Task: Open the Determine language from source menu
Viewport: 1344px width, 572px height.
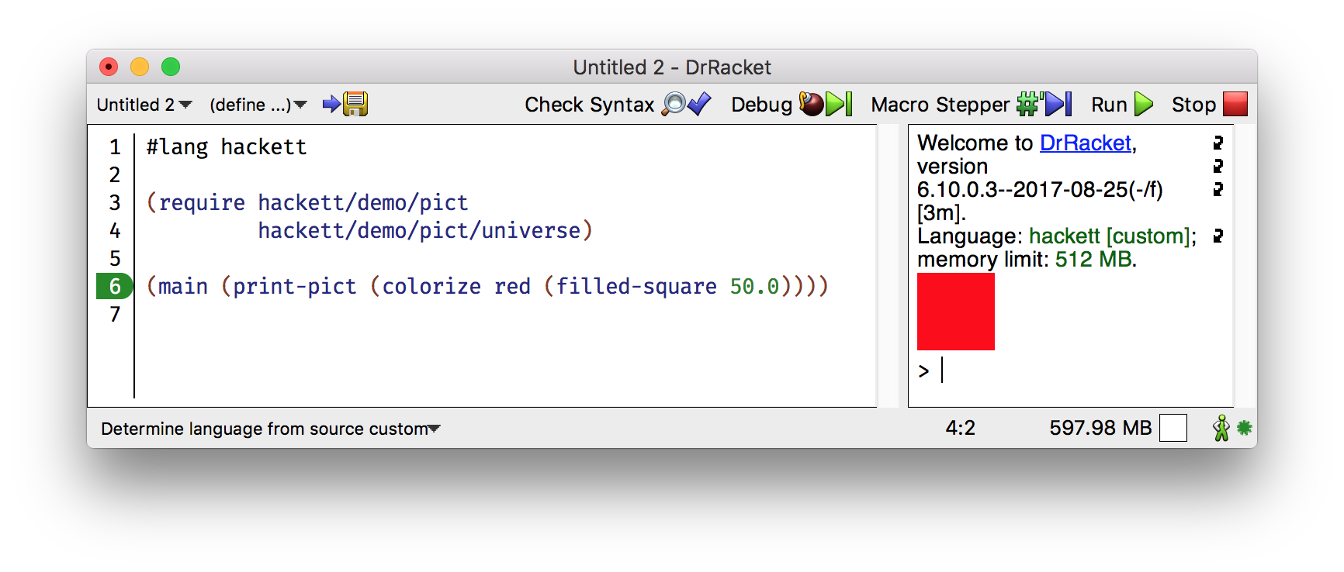Action: coord(271,429)
